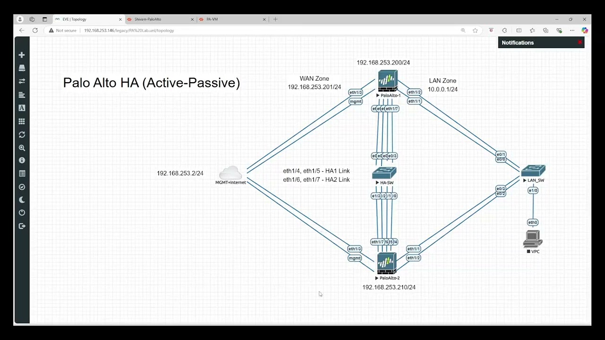Click the Zoom magnifier sidebar icon
Viewport: 605px width, 340px height.
point(22,148)
